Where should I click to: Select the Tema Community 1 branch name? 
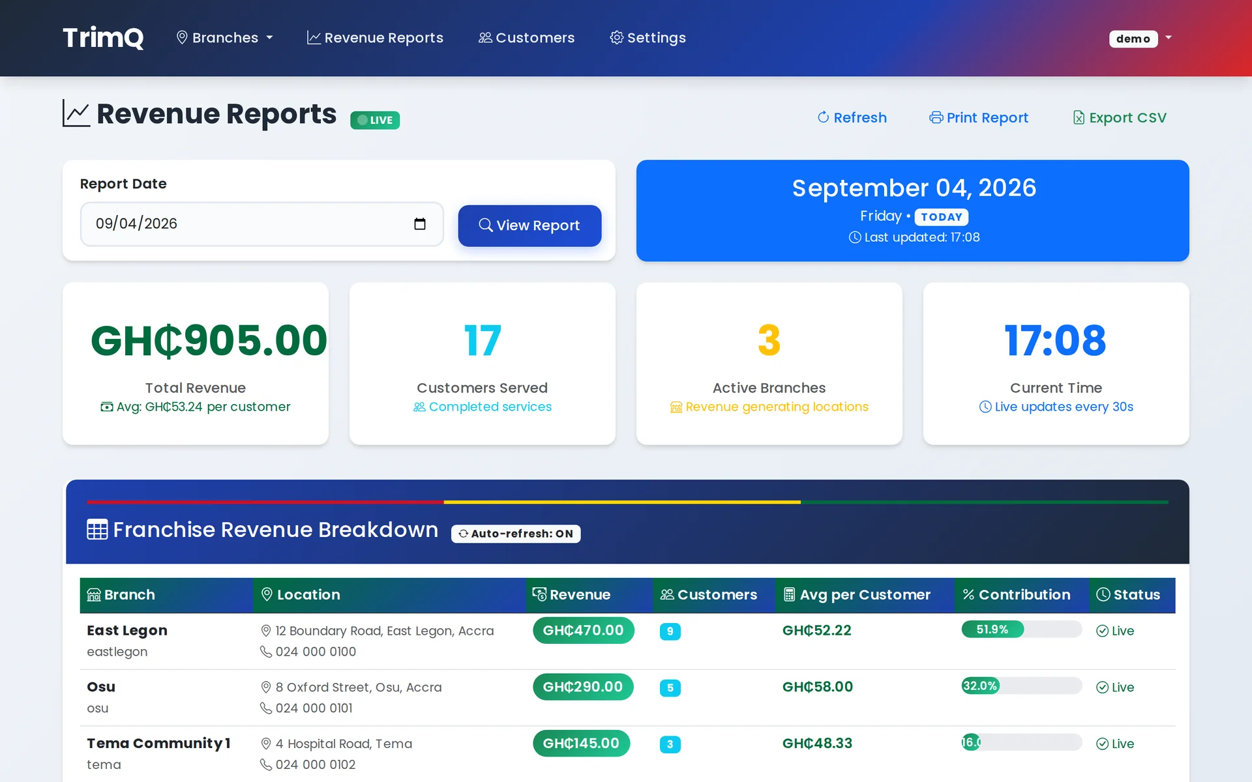point(158,744)
